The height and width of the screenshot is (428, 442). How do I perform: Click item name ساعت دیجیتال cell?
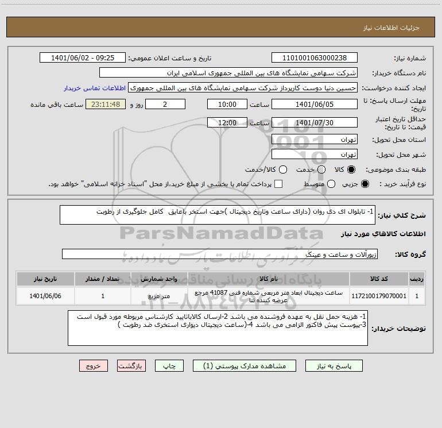[269, 296]
